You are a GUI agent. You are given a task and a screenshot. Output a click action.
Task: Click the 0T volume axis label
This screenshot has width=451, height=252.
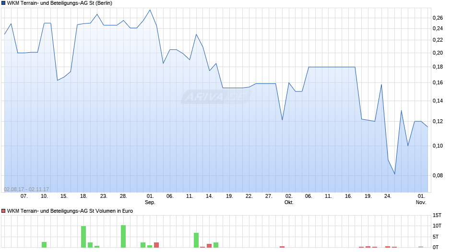coord(436,247)
